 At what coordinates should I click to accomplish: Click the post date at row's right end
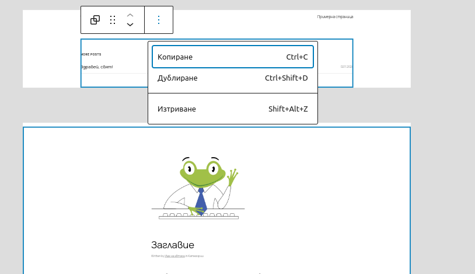pos(347,67)
